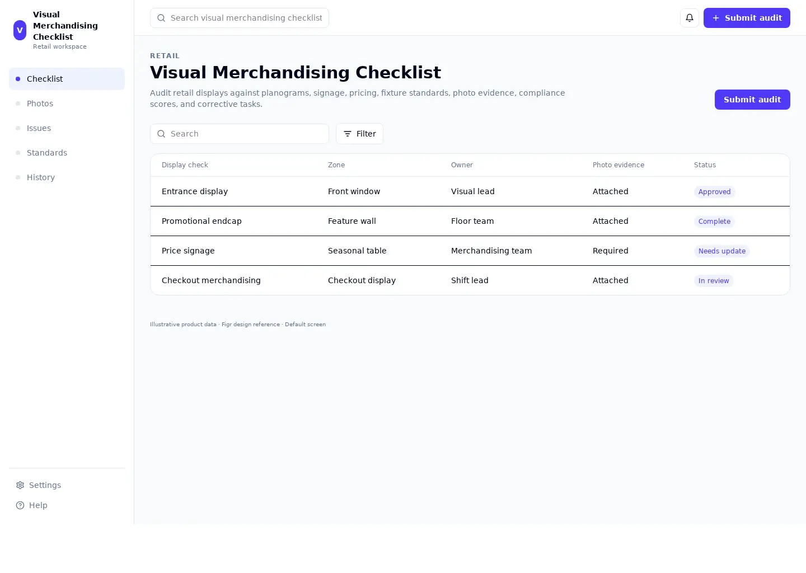This screenshot has height=573, width=806.
Task: Click the Needs update status badge
Action: [x=721, y=251]
